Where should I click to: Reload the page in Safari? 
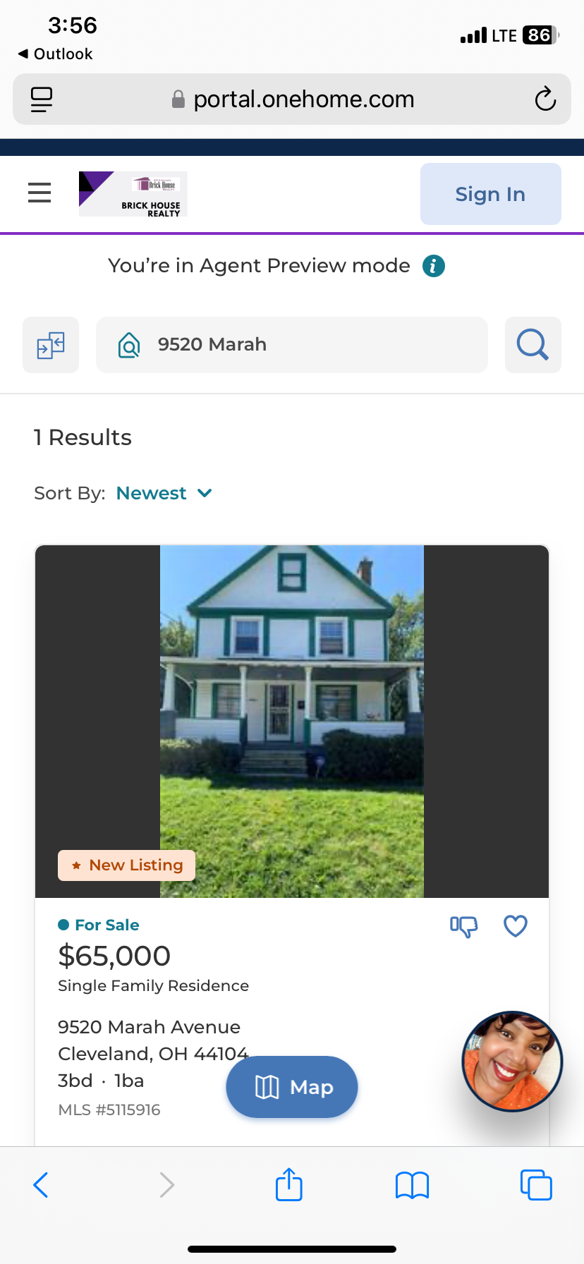coord(545,99)
